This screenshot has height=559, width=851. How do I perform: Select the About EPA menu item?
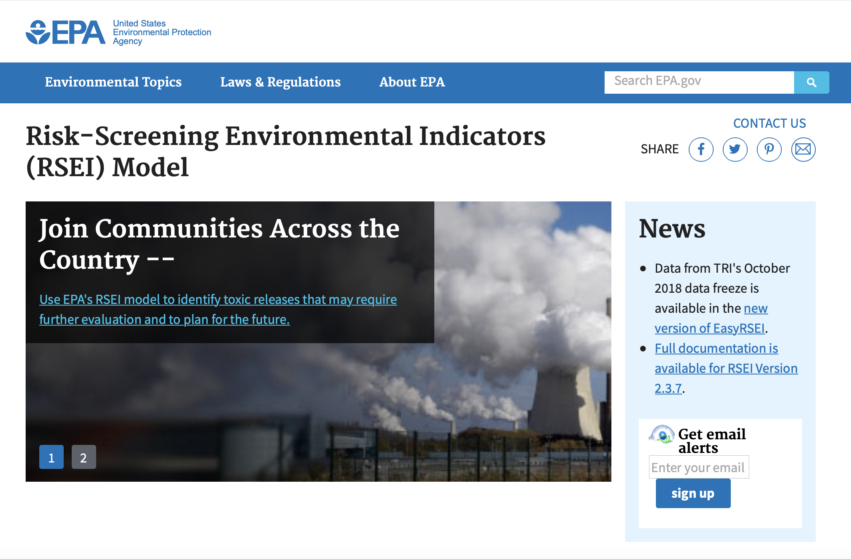(411, 82)
